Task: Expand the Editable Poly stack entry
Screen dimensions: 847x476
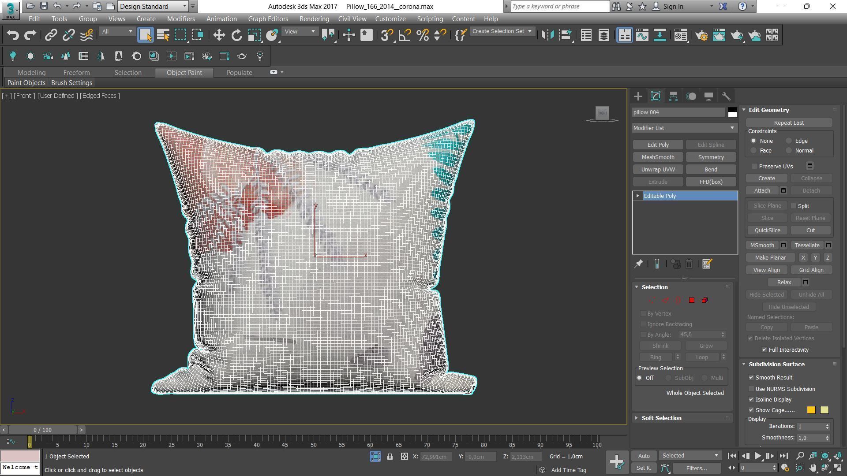Action: tap(637, 196)
